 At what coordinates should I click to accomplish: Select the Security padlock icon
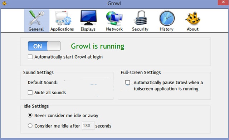click(140, 21)
